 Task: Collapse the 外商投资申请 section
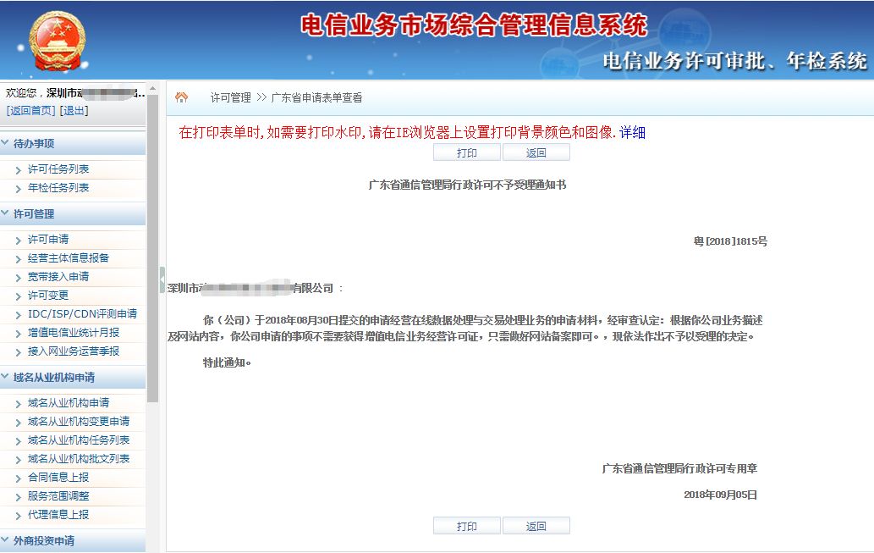click(73, 541)
